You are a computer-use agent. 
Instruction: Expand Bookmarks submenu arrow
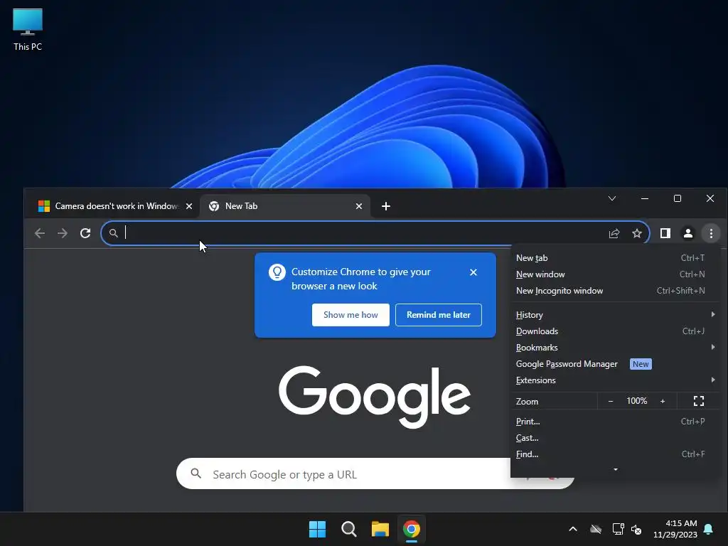tap(712, 347)
